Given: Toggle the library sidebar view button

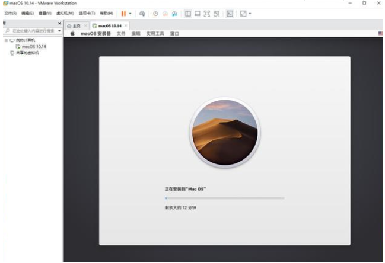Looking at the screenshot, I should click(x=187, y=13).
